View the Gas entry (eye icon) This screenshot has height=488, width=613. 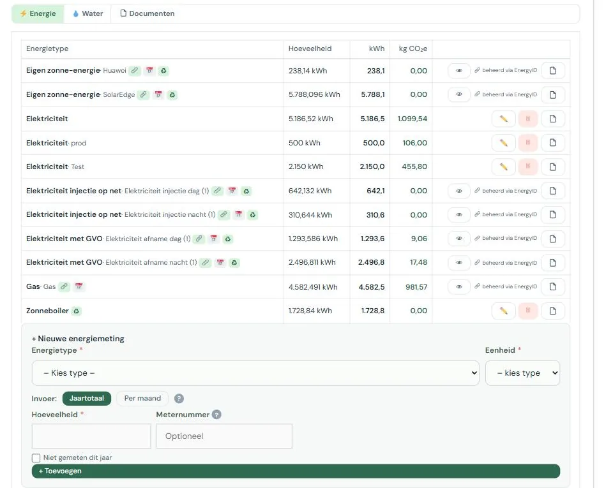click(x=459, y=286)
